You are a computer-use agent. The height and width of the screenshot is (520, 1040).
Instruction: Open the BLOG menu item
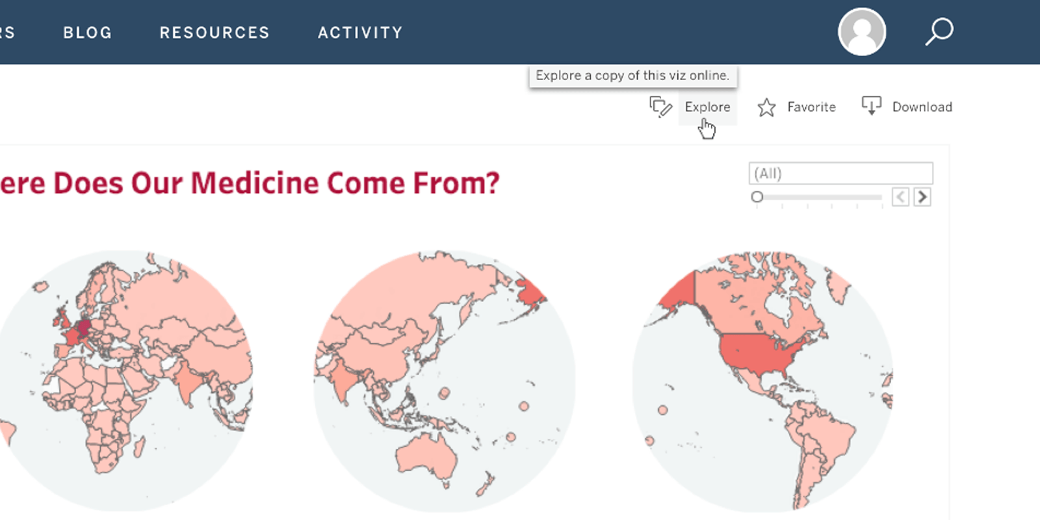pyautogui.click(x=88, y=32)
